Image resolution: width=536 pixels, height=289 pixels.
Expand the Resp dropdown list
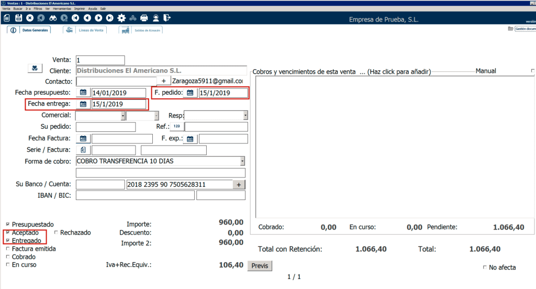pos(245,116)
